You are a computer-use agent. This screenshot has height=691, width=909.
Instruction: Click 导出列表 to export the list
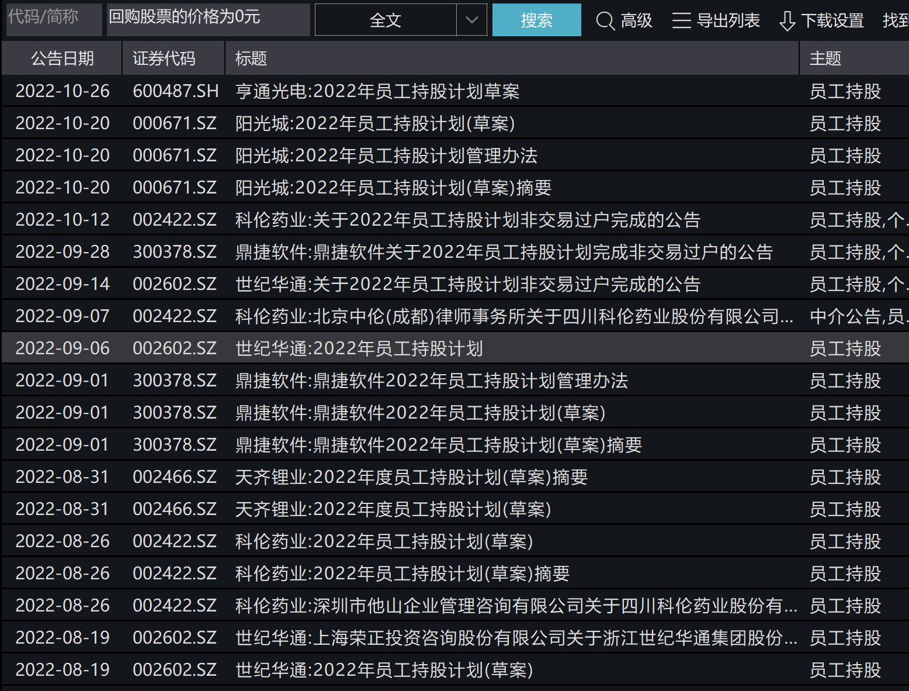tap(716, 21)
